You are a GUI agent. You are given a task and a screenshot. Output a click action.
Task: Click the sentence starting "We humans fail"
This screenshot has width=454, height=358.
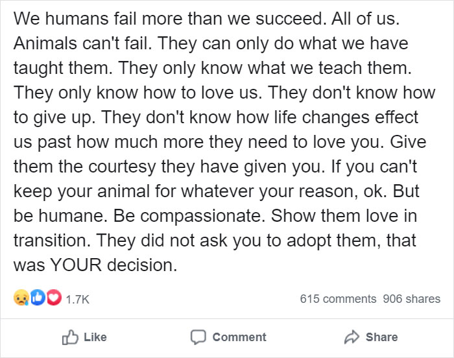[168, 19]
